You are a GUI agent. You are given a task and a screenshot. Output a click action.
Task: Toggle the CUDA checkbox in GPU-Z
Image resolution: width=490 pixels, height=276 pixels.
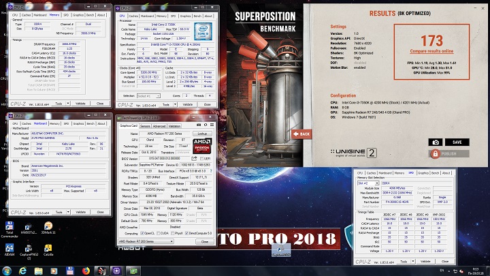coord(159,233)
